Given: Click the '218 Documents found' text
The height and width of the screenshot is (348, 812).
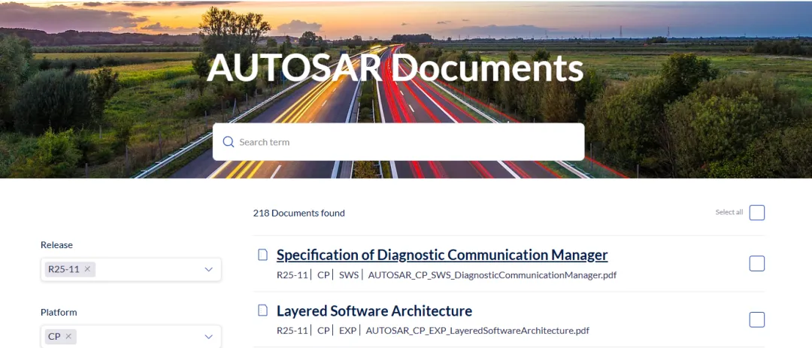Looking at the screenshot, I should click(298, 213).
